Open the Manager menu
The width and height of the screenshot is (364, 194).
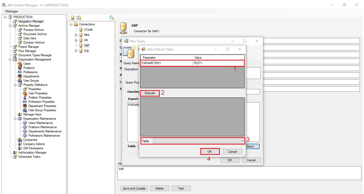11,11
